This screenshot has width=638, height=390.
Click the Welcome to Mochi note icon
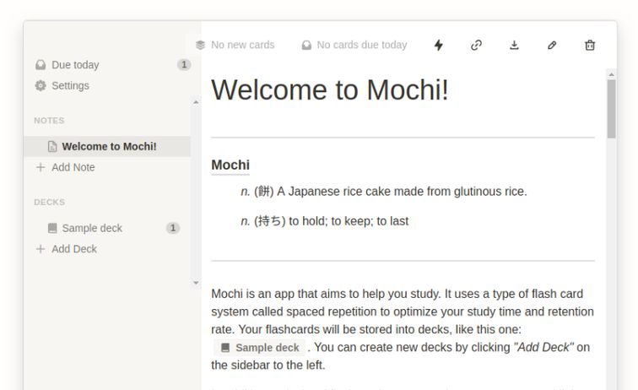point(52,146)
